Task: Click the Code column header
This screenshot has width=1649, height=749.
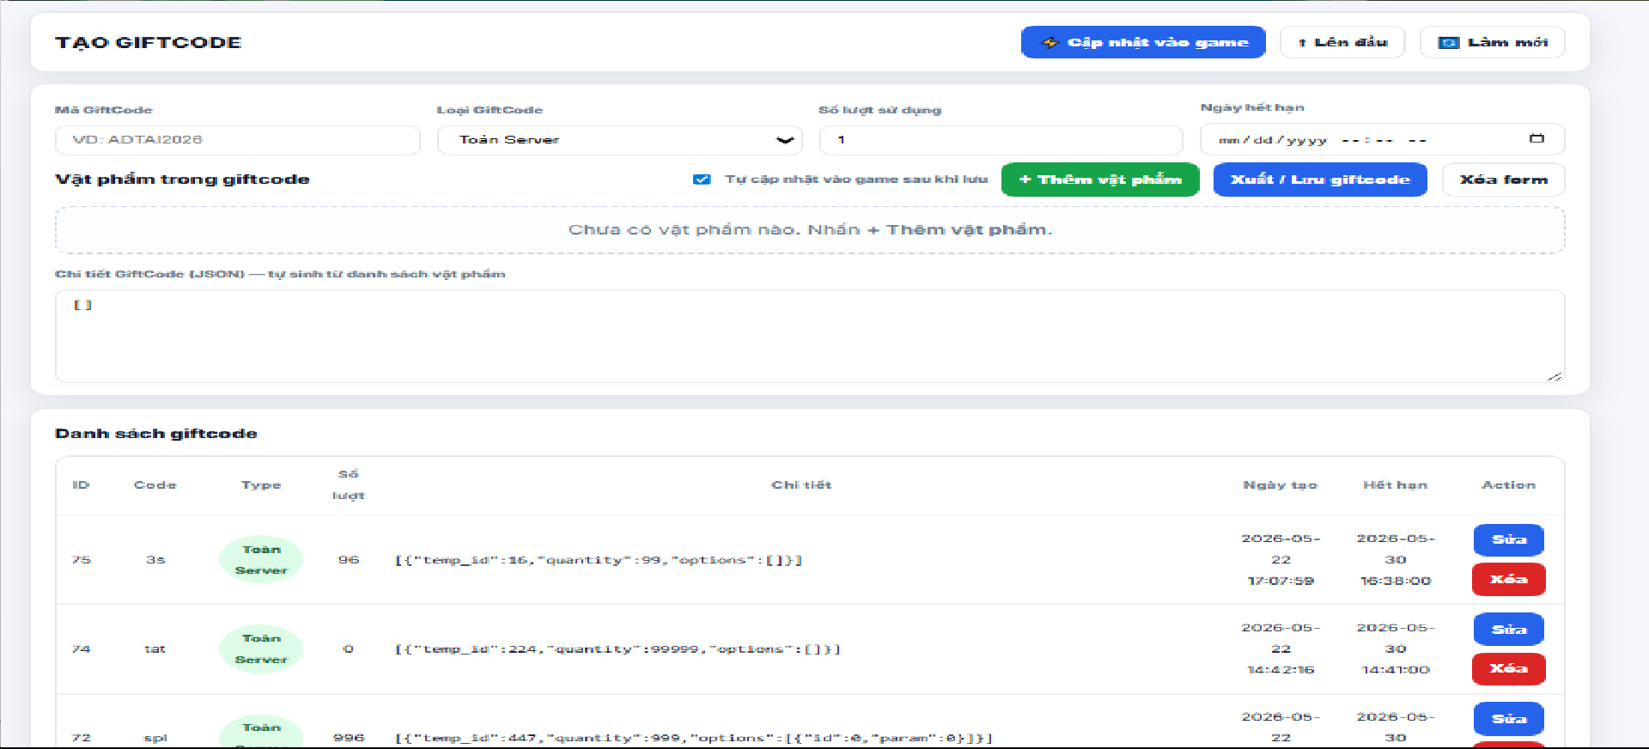Action: point(155,485)
